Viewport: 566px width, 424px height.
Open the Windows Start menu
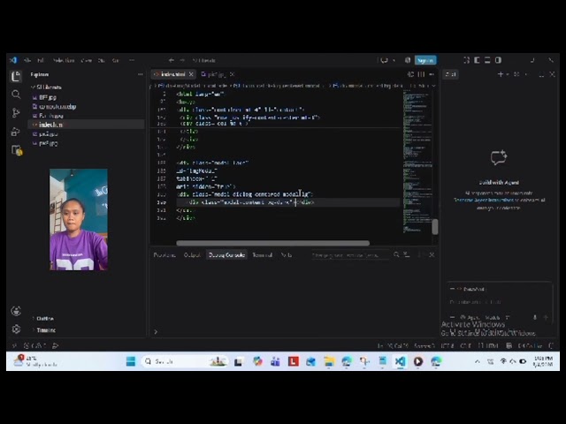(x=131, y=361)
